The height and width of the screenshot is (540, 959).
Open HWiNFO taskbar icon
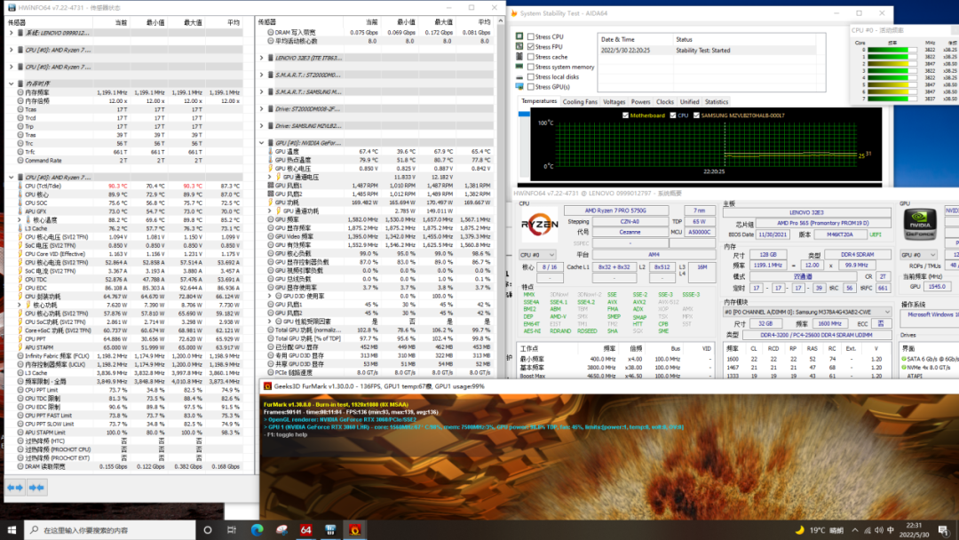(x=330, y=529)
